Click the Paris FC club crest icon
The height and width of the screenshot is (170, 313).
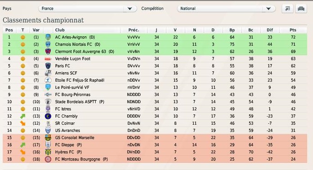48,66
